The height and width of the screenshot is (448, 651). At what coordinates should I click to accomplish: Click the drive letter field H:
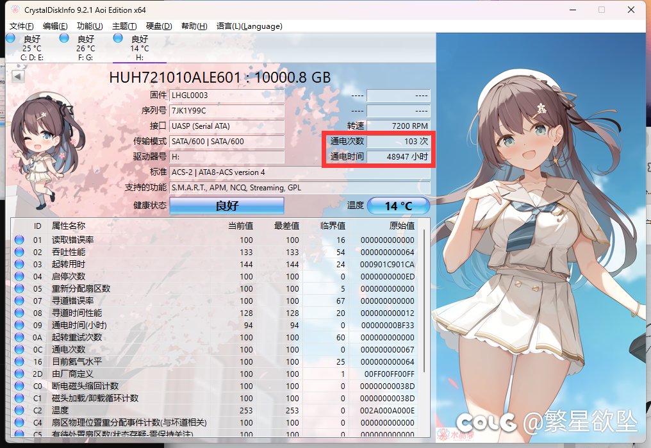tap(227, 157)
